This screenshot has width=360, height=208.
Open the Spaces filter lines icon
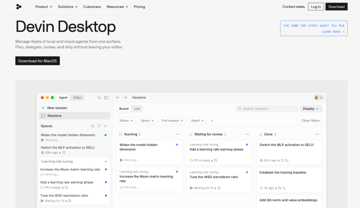click(99, 126)
